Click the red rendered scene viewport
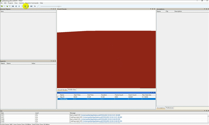 click(106, 59)
